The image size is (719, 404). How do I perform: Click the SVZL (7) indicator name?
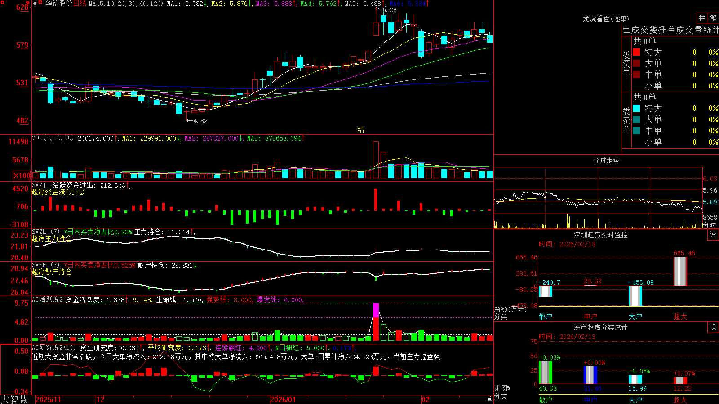tap(45, 232)
